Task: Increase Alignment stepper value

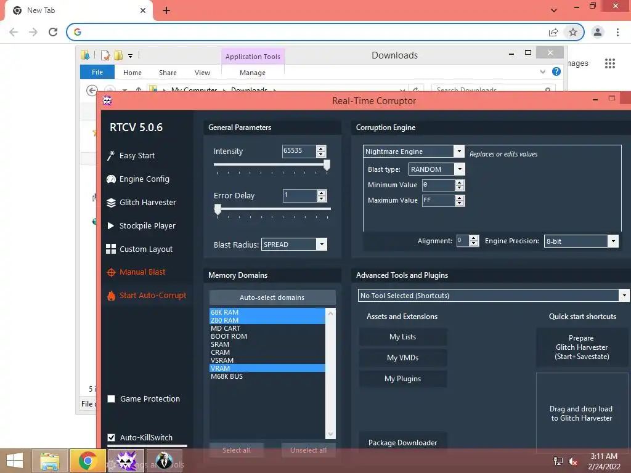Action: pyautogui.click(x=474, y=238)
